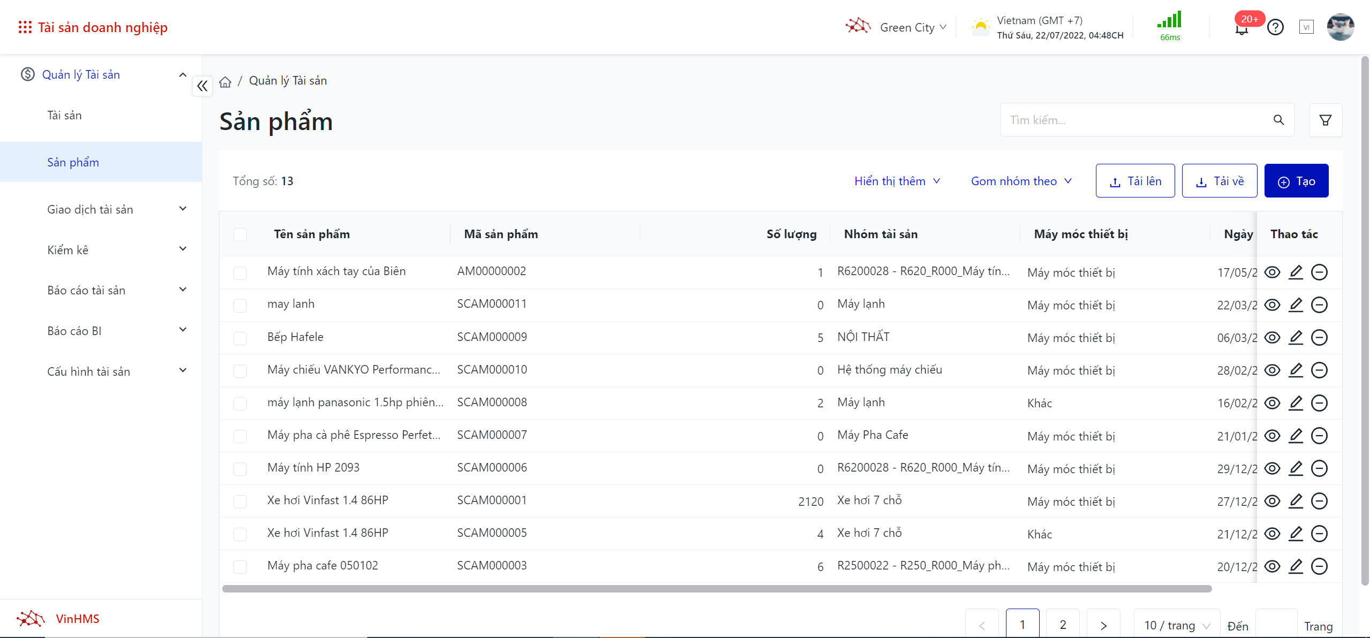Image resolution: width=1370 pixels, height=638 pixels.
Task: Collapse the sidebar with double-chevron icon
Action: [x=202, y=86]
